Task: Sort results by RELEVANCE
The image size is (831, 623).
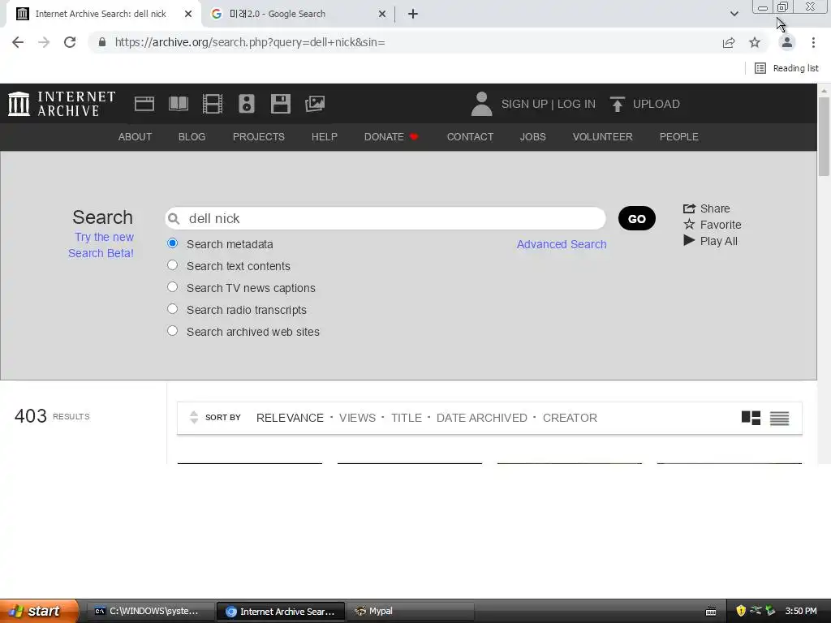Action: click(x=290, y=418)
